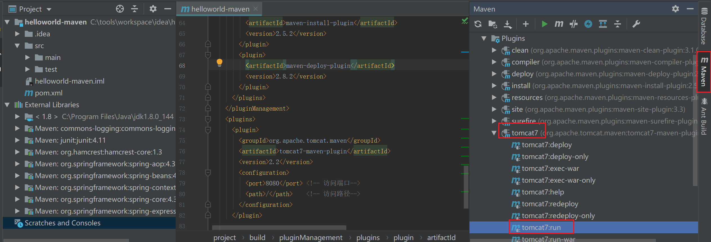Image resolution: width=711 pixels, height=242 pixels.
Task: Open Maven panel gear options
Action: click(x=676, y=9)
